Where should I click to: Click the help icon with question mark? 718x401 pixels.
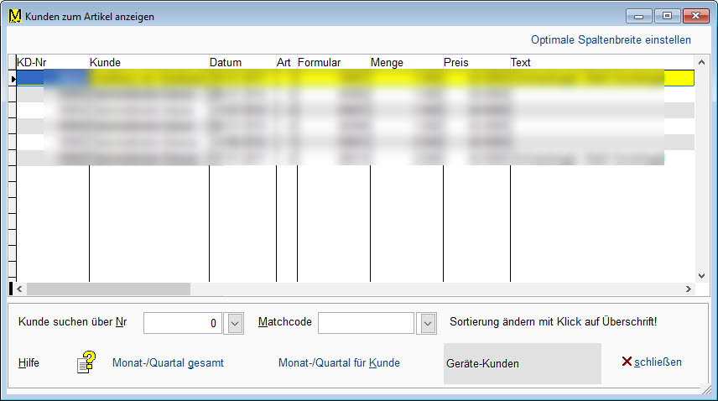point(86,363)
